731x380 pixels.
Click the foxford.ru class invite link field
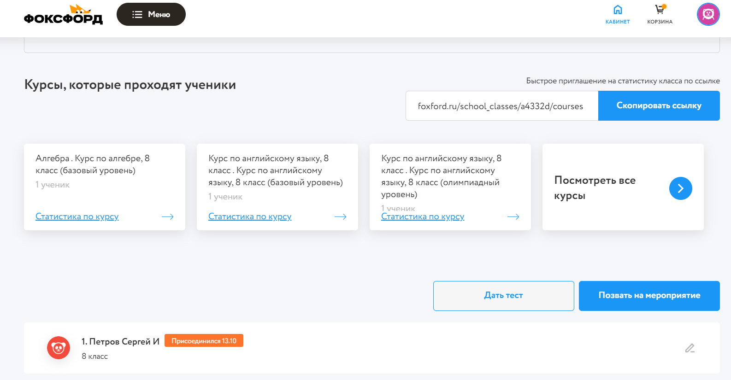click(501, 106)
